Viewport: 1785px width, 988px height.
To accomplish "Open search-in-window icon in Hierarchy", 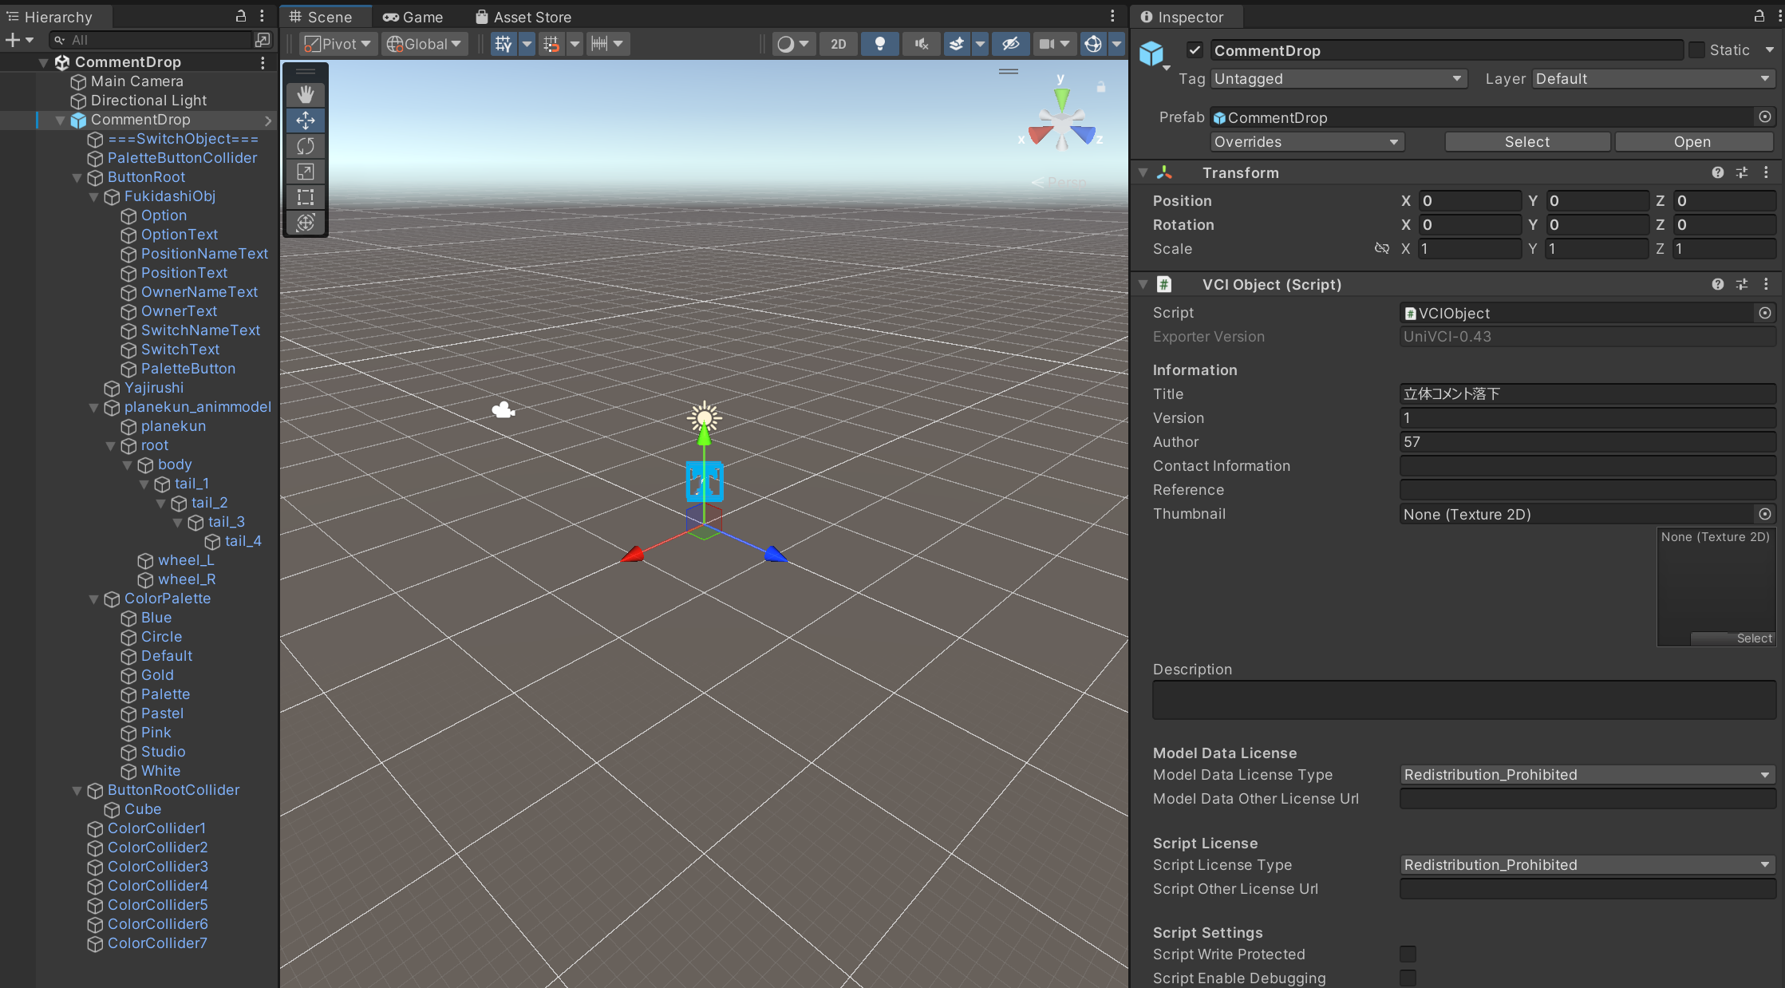I will pos(263,40).
